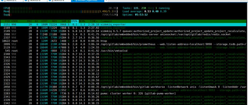Click the highlighted CPU% column header
This screenshot has width=248, height=105.
click(x=75, y=21)
